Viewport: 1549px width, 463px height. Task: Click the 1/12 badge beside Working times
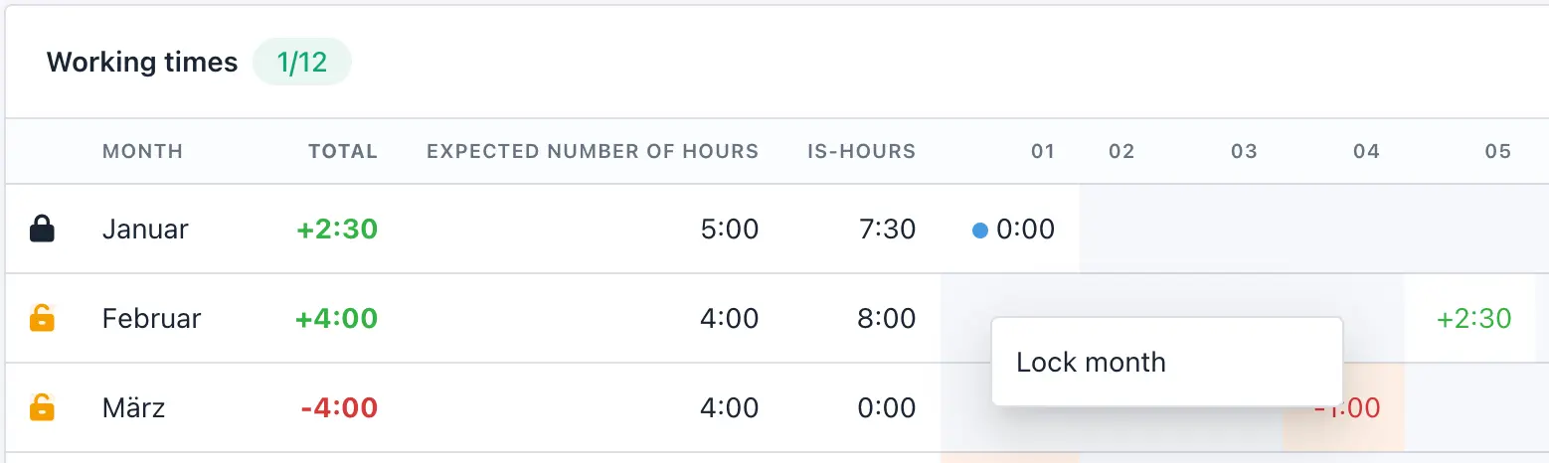[302, 62]
